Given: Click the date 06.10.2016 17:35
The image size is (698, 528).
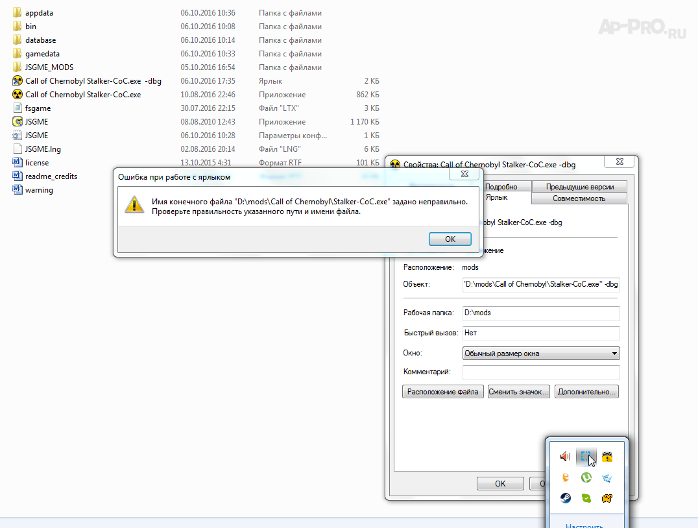Looking at the screenshot, I should [208, 81].
